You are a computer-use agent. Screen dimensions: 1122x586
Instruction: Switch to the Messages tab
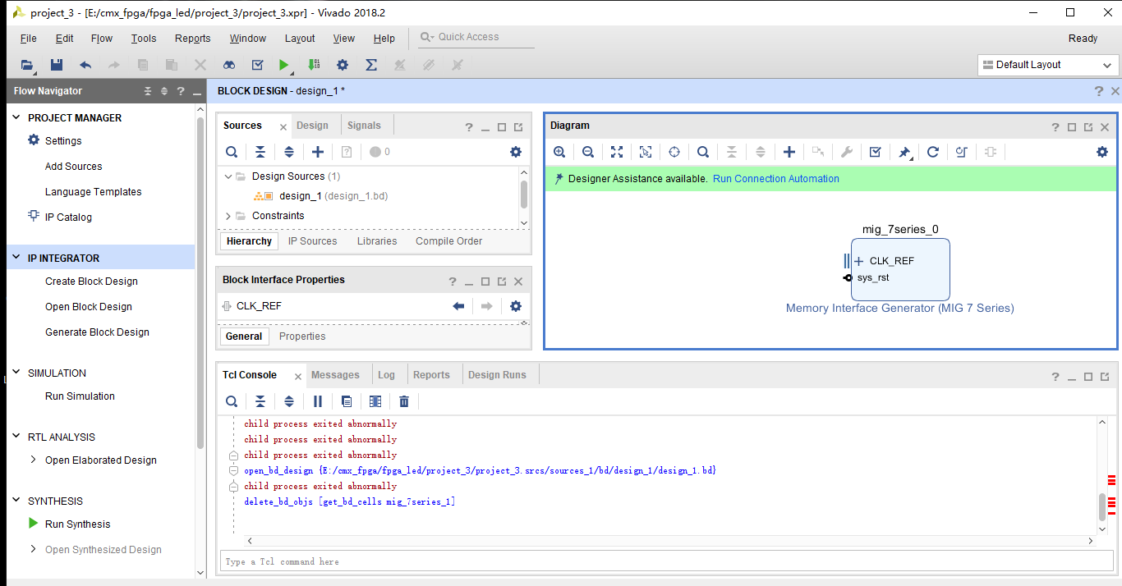(335, 375)
